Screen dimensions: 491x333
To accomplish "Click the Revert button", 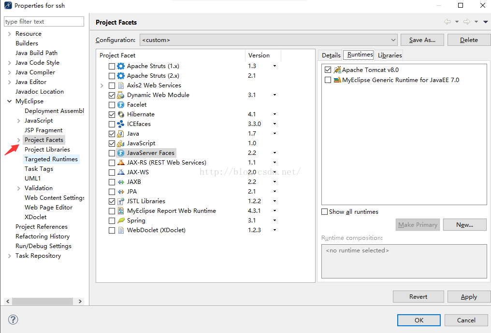I will point(419,297).
